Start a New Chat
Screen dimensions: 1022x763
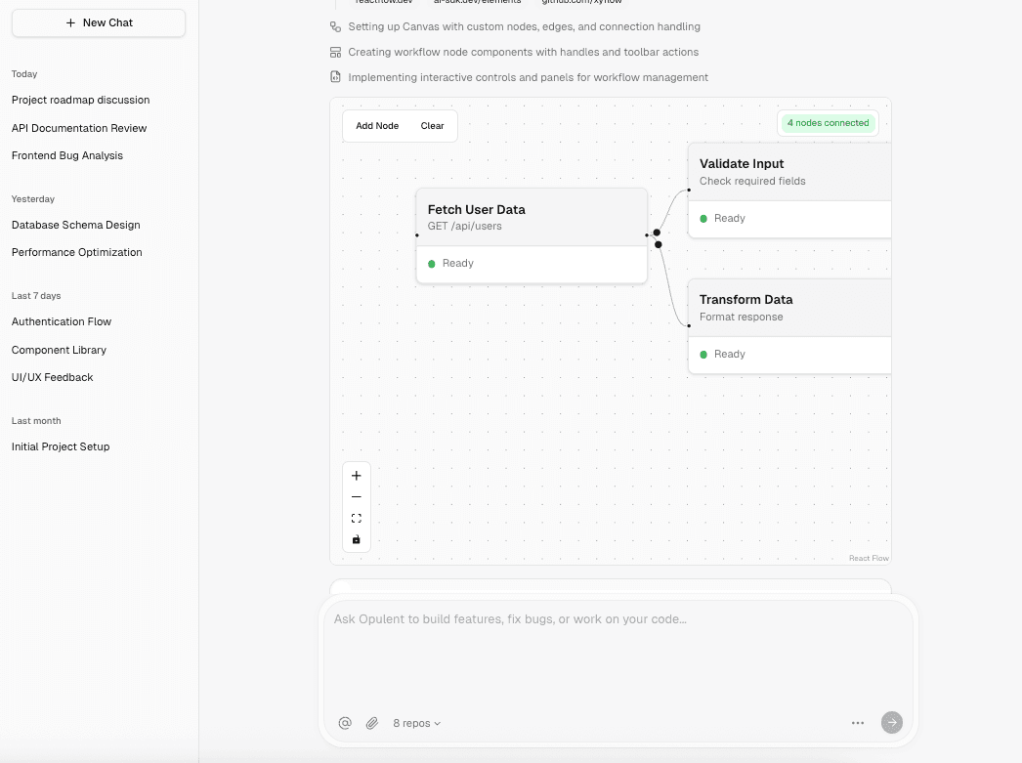(x=99, y=22)
